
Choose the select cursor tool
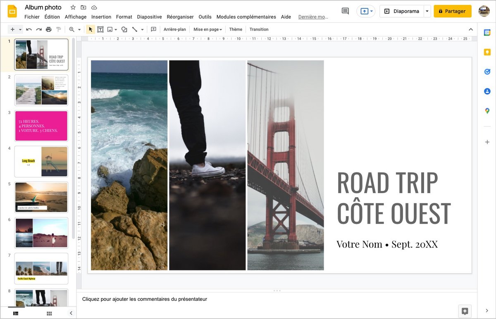coord(91,29)
